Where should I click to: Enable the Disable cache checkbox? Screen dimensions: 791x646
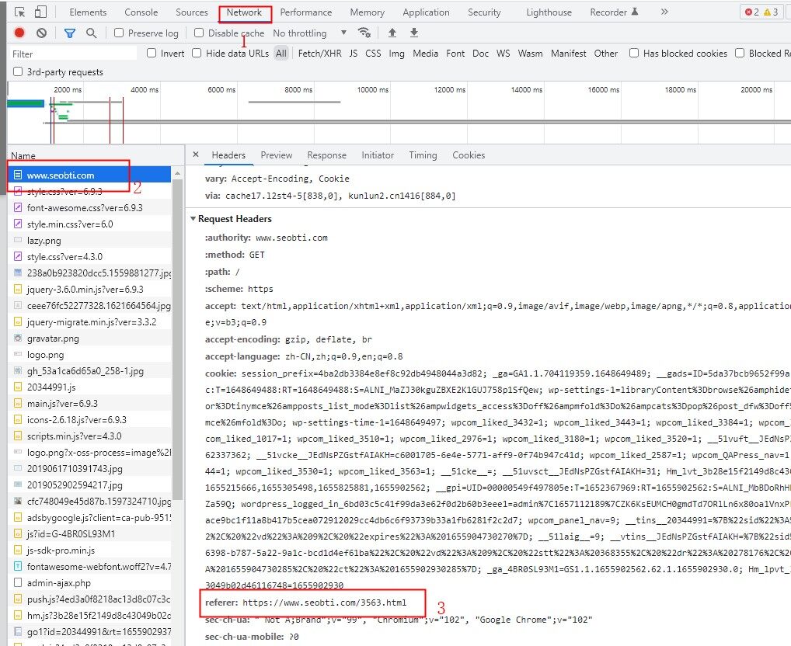[200, 33]
